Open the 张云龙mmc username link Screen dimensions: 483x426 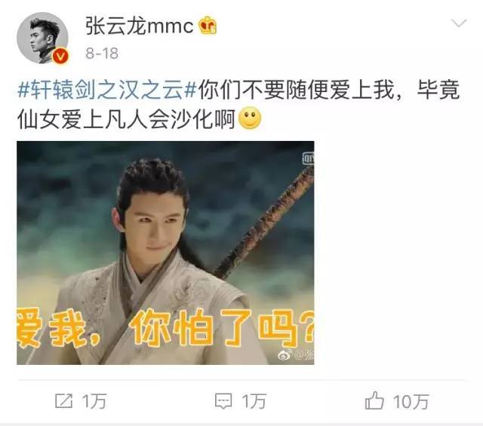(x=139, y=26)
